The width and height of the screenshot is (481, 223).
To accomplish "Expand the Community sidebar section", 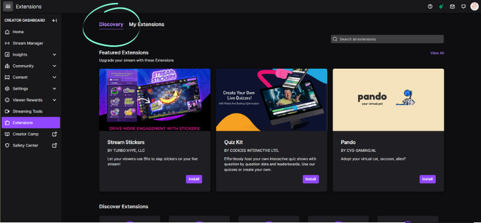I will (x=54, y=66).
